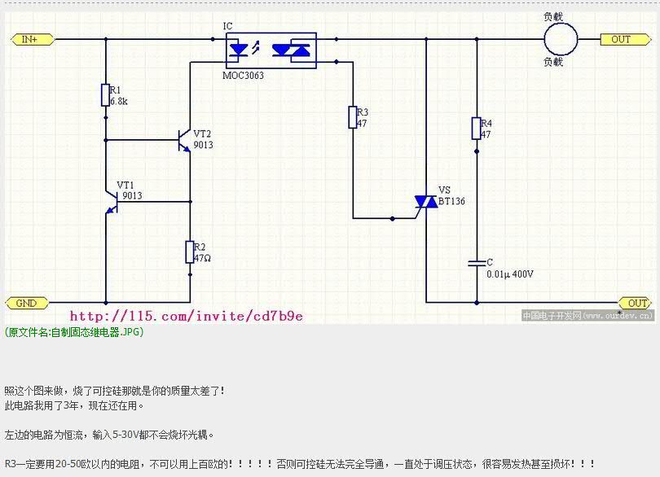The height and width of the screenshot is (477, 660).
Task: Click the GND terminal label
Action: [x=26, y=303]
